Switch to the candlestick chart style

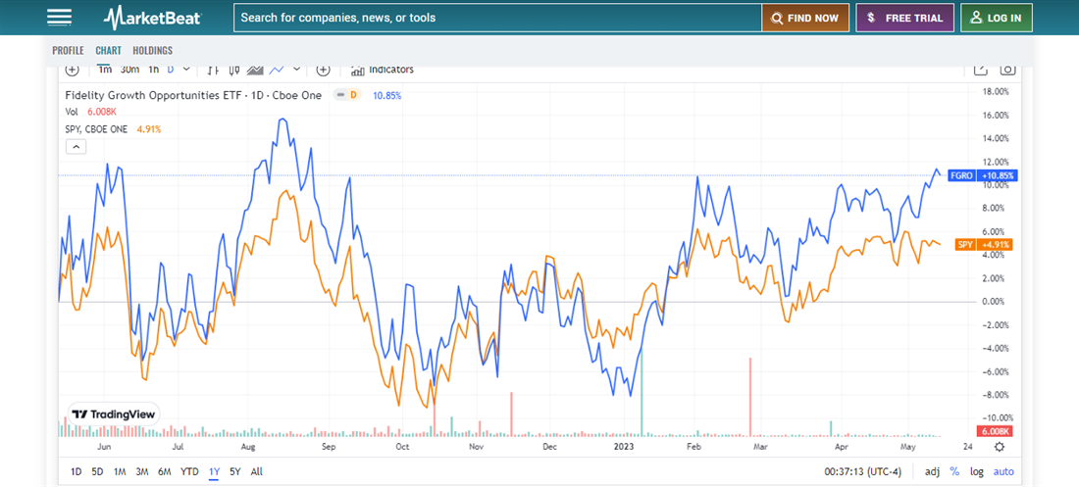pyautogui.click(x=233, y=70)
